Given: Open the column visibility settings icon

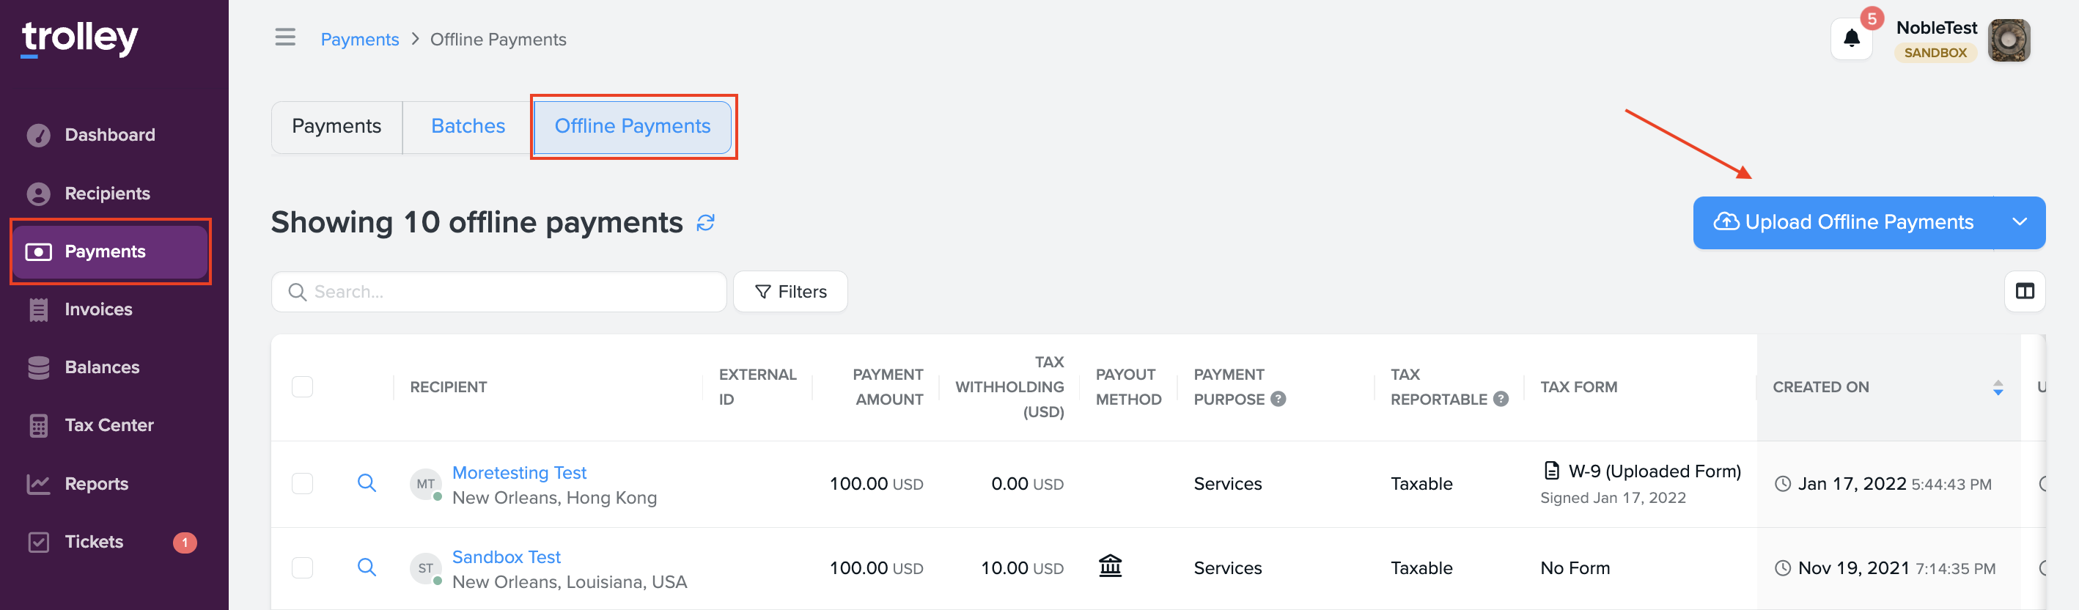Looking at the screenshot, I should (2025, 291).
